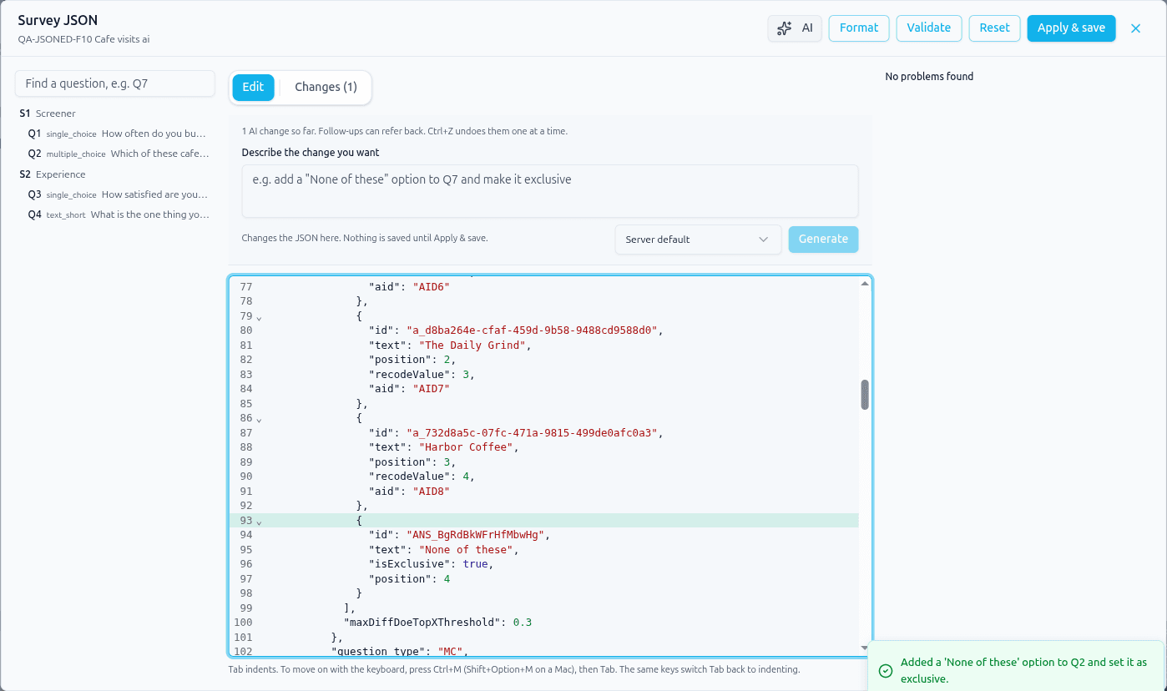Click the "AID6" aid value

click(432, 287)
